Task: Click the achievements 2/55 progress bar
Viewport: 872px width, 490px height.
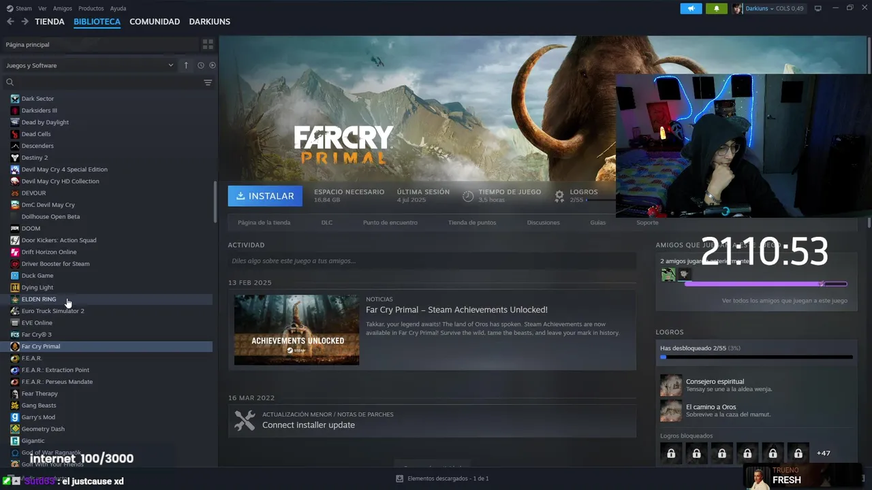Action: (x=756, y=357)
